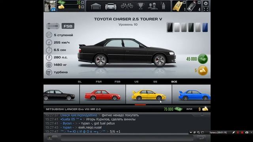The width and height of the screenshot is (253, 142).
Task: Switch to the SS class tab
Action: click(155, 82)
